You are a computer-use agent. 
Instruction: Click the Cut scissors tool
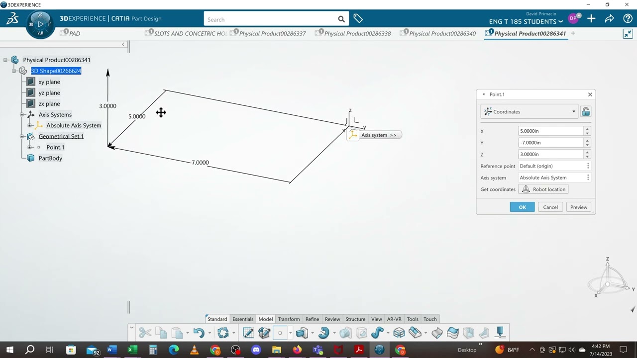click(x=145, y=333)
